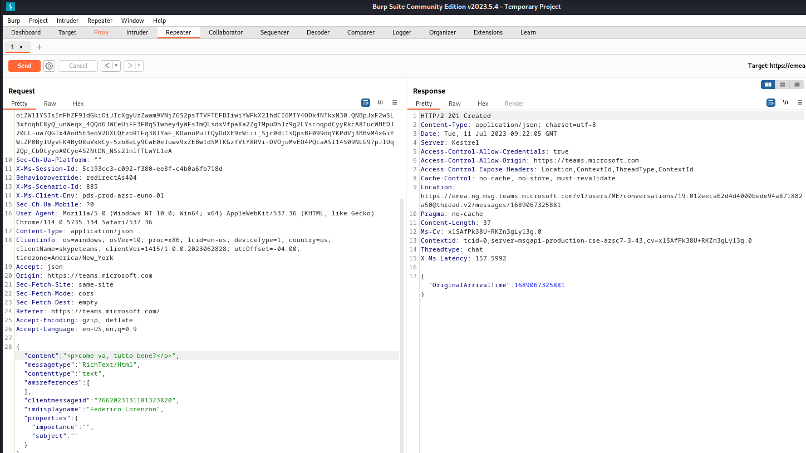
Task: Switch to the Proxy tab
Action: 101,32
